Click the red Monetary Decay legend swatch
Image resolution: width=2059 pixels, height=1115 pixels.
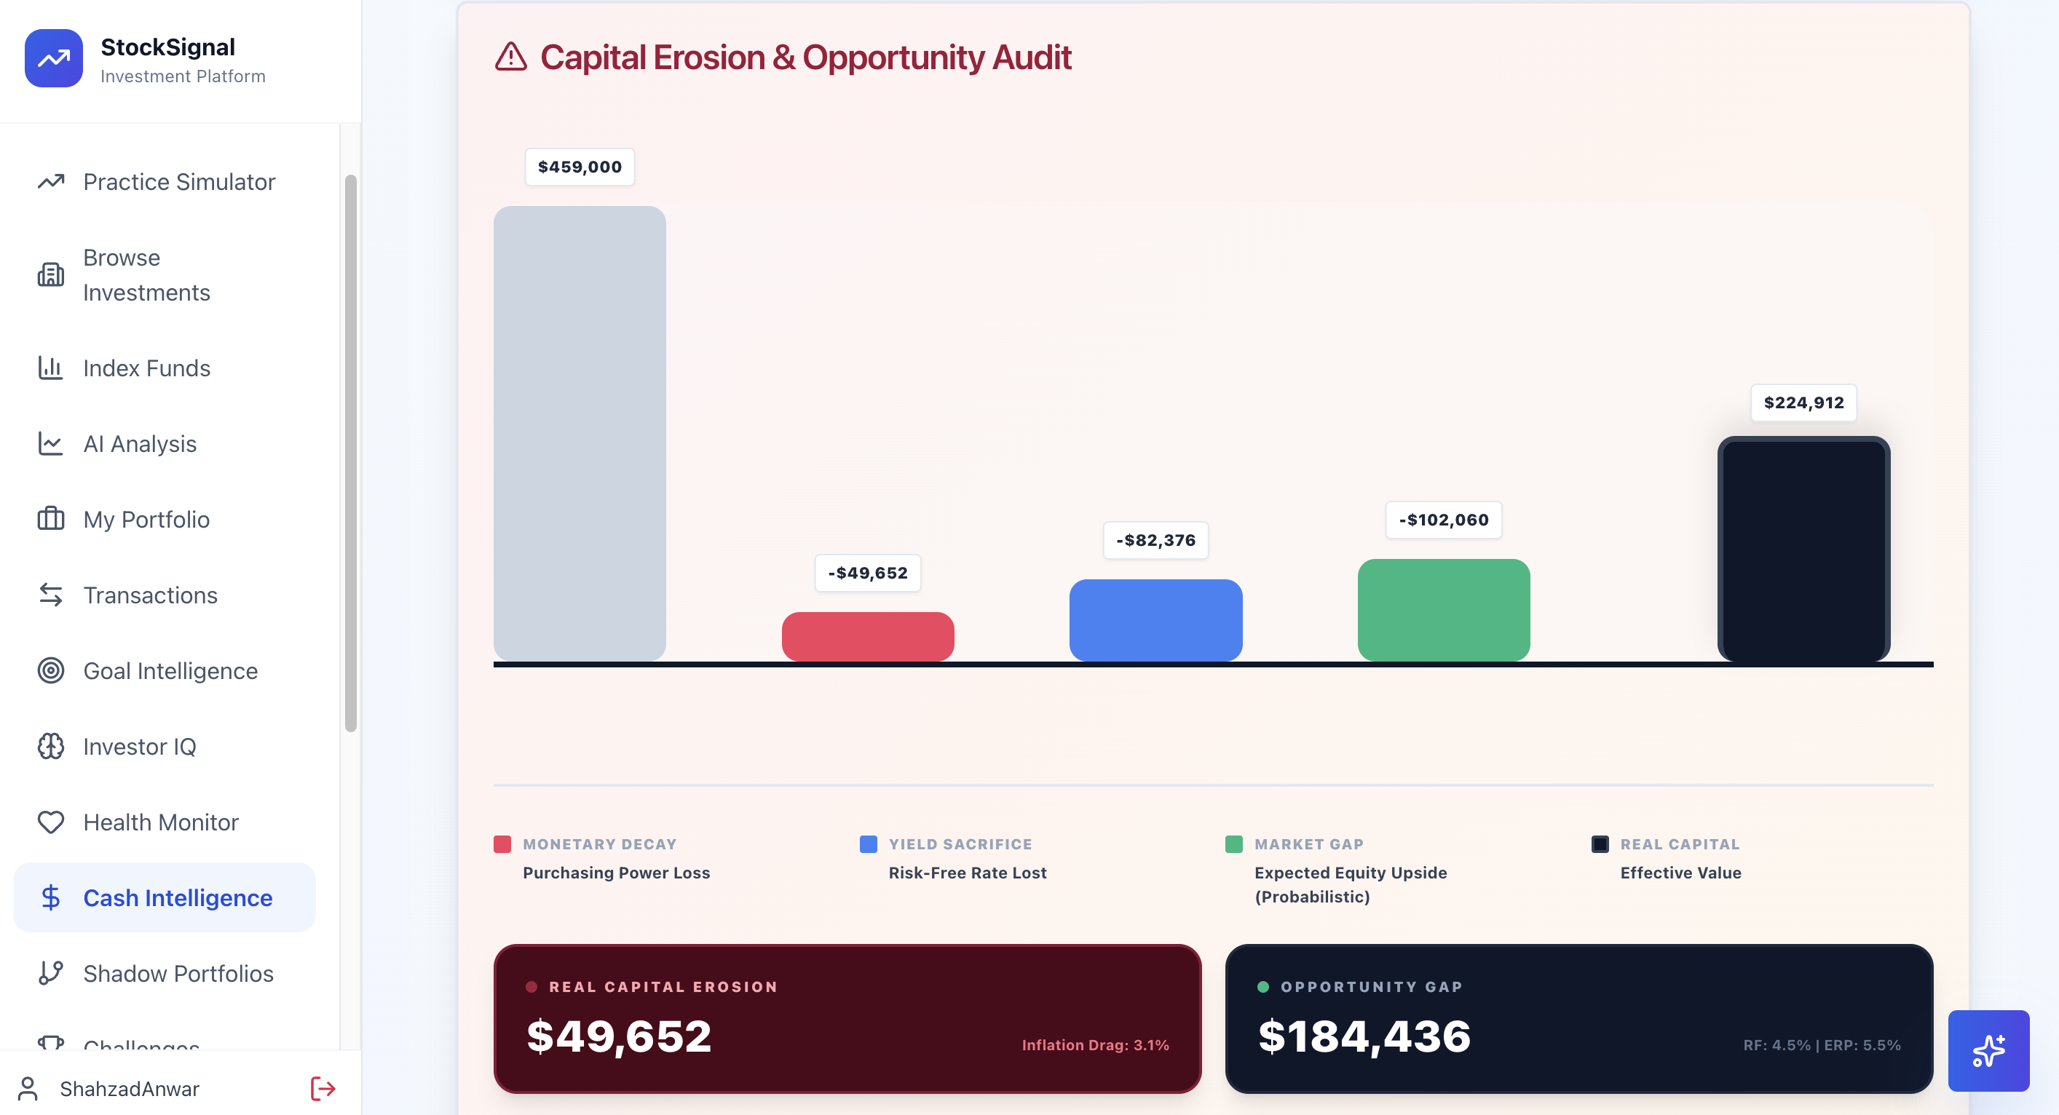[502, 844]
